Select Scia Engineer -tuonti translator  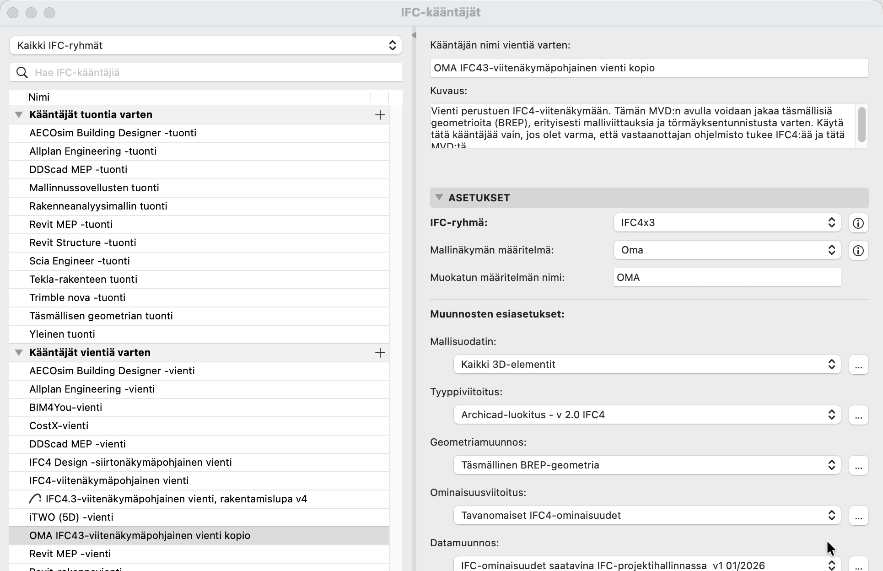[x=199, y=261]
